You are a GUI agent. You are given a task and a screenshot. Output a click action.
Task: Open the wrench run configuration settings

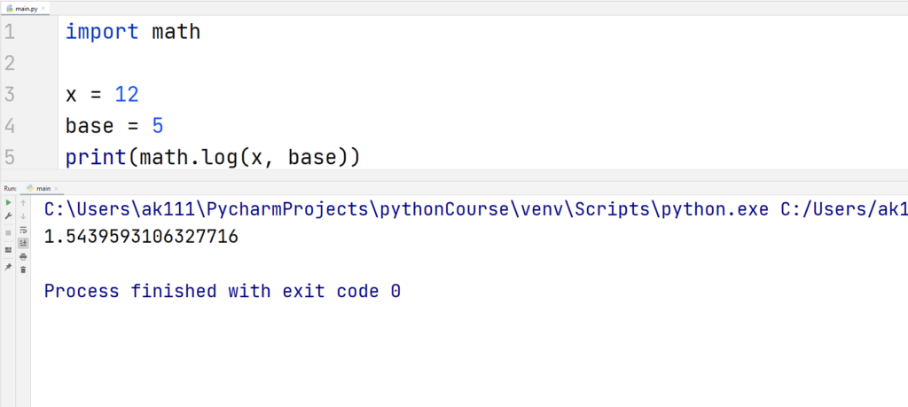coord(8,216)
